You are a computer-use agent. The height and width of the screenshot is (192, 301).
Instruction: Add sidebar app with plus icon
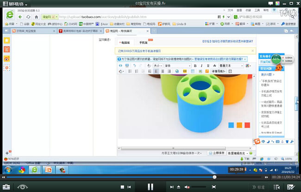(7, 153)
